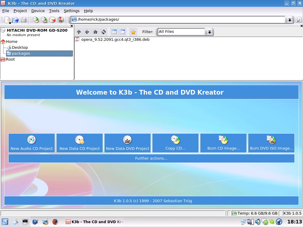Image resolution: width=303 pixels, height=227 pixels.
Task: Click the HITACHI DVD-ROM disc icon
Action: (3, 30)
